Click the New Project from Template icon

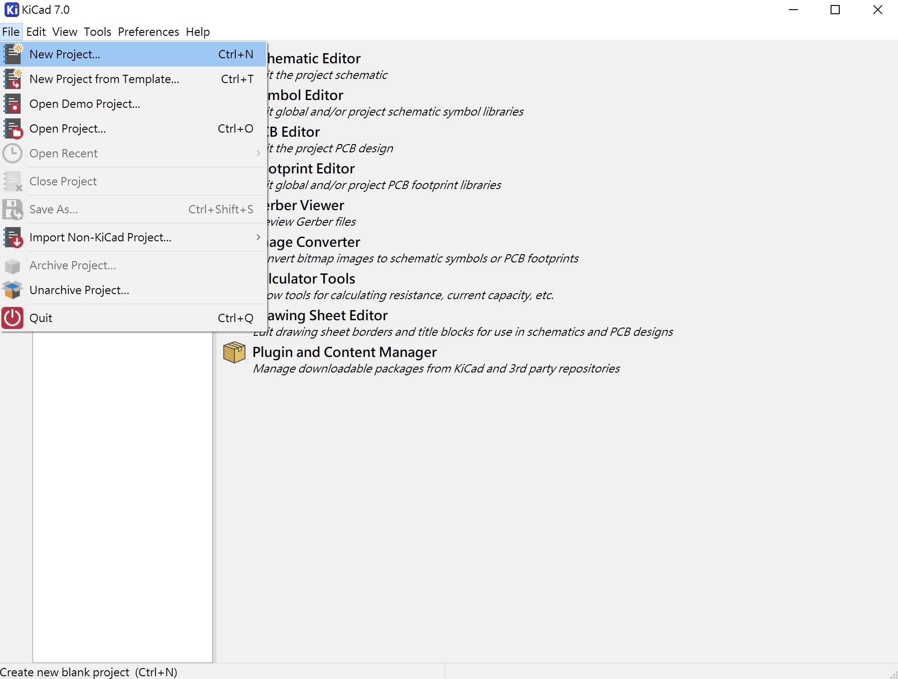click(x=13, y=79)
